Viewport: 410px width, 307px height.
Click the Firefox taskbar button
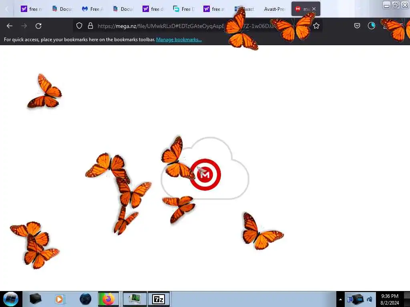(x=109, y=299)
